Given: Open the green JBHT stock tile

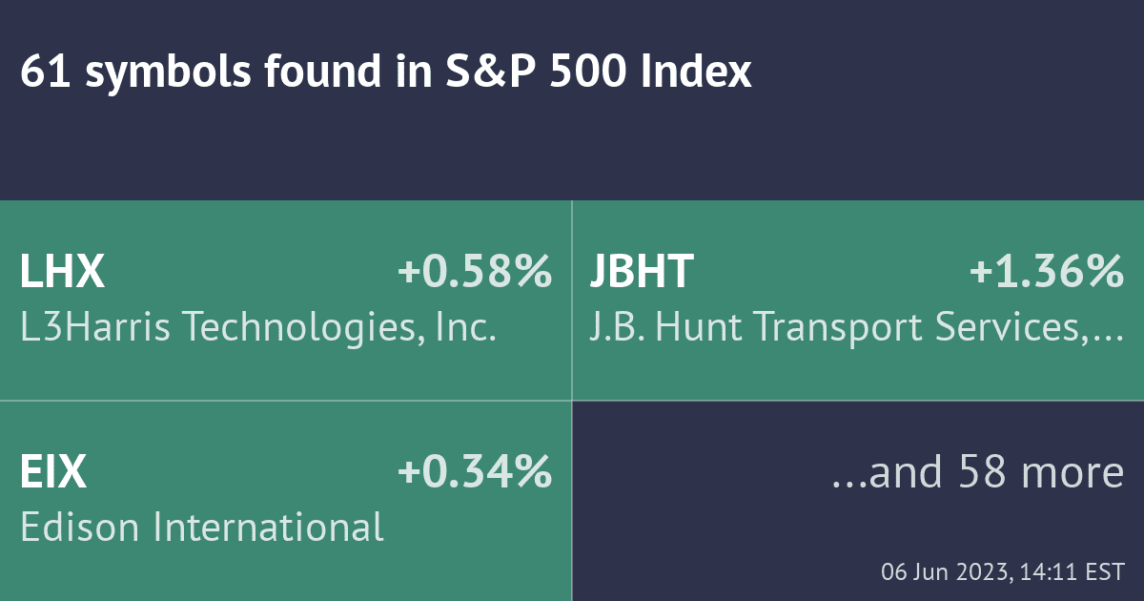Looking at the screenshot, I should click(858, 300).
